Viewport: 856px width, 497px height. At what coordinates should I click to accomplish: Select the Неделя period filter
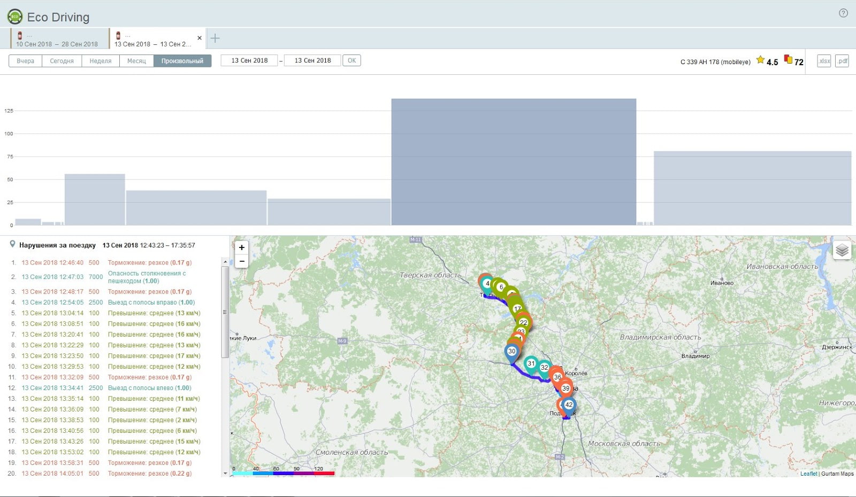pyautogui.click(x=101, y=61)
